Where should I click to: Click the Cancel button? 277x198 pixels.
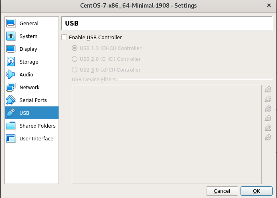(222, 191)
